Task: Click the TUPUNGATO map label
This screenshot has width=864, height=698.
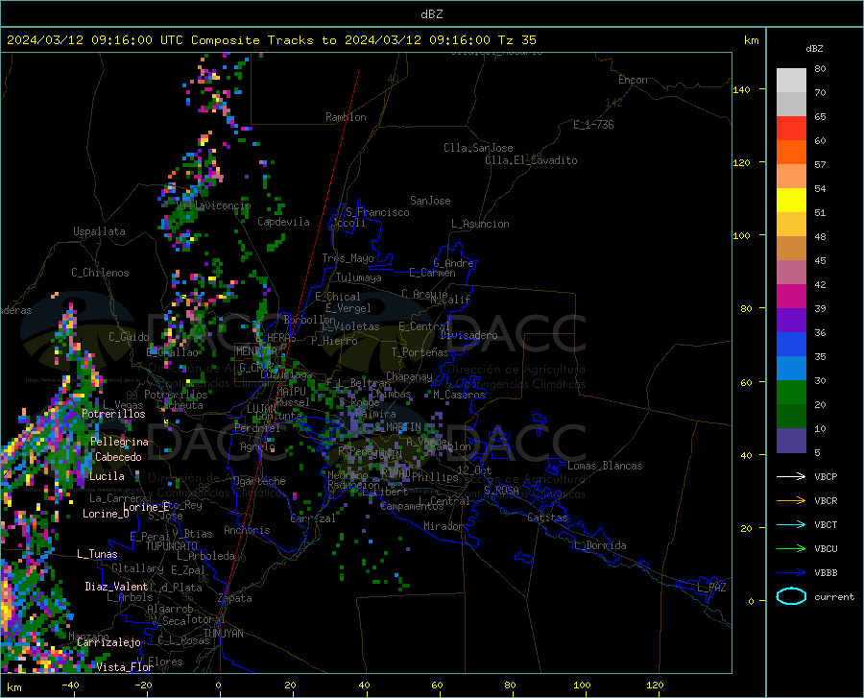Action: pos(172,546)
